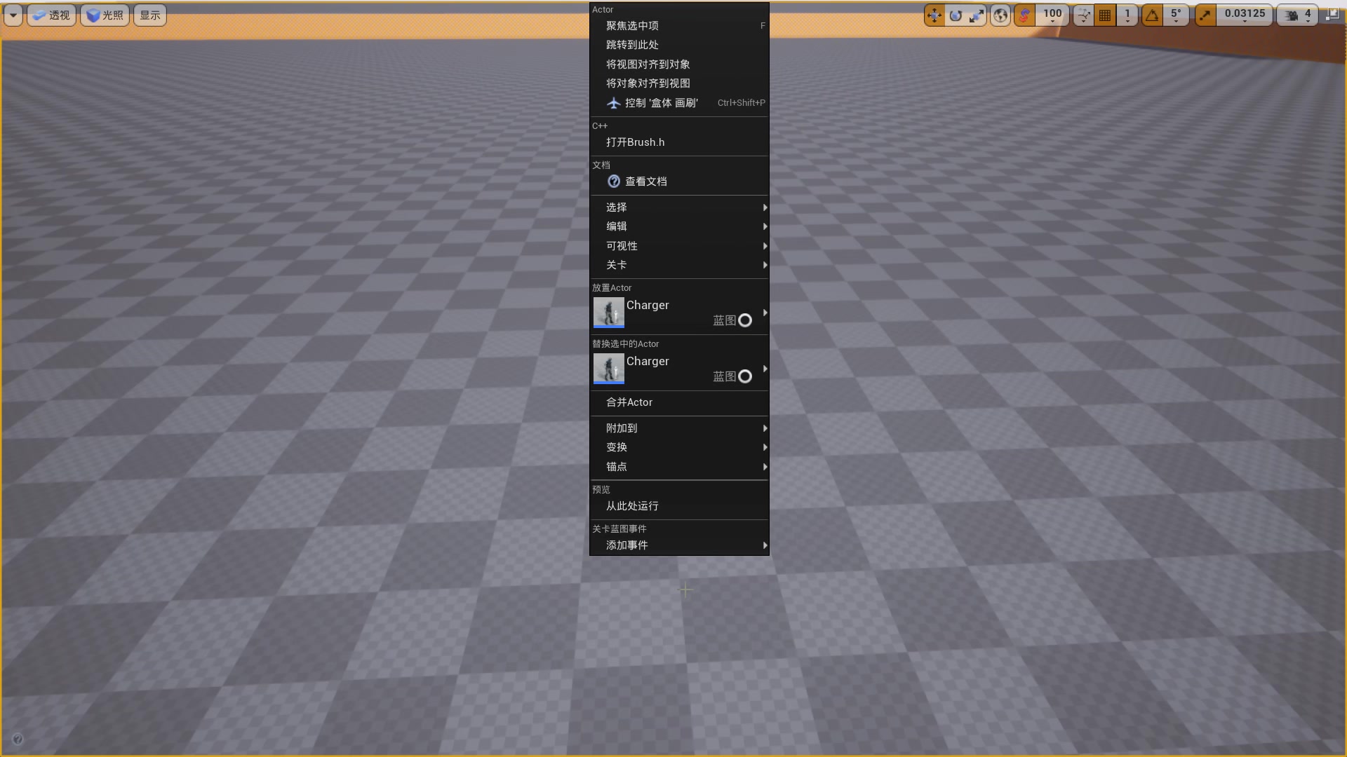Toggle grid position snapping

(x=1105, y=15)
